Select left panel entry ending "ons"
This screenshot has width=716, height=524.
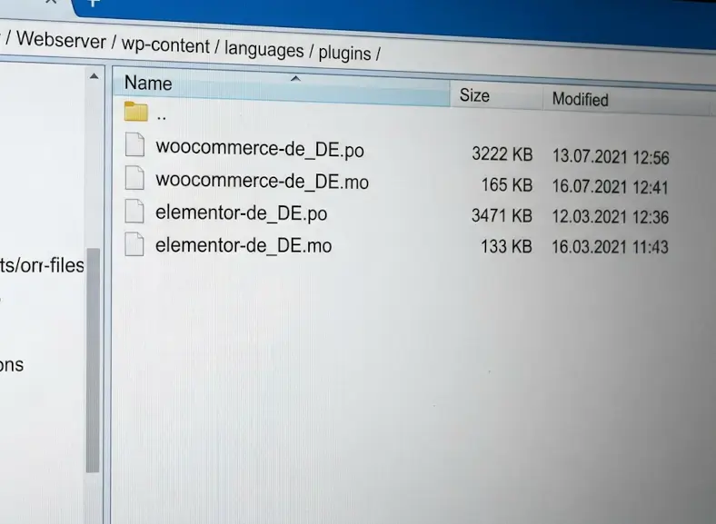12,365
